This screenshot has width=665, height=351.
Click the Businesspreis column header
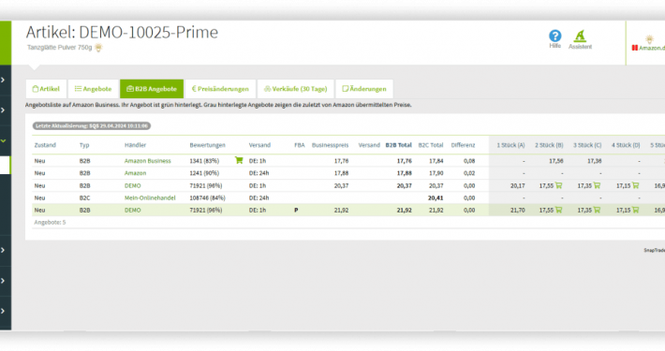pyautogui.click(x=330, y=145)
